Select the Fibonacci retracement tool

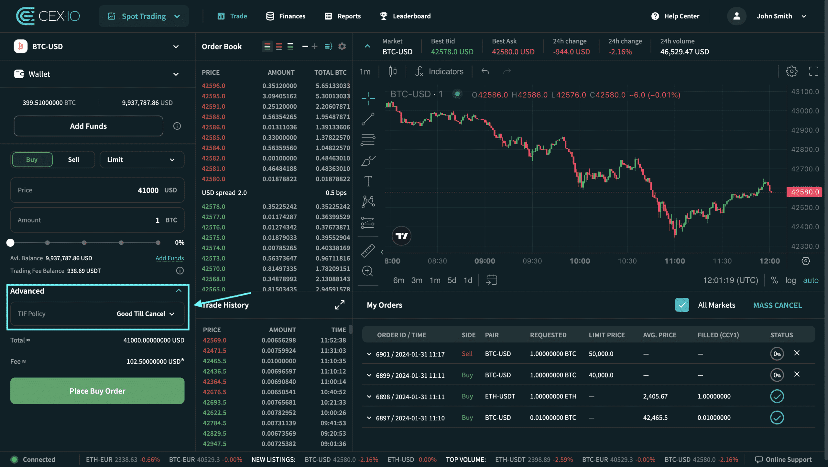pyautogui.click(x=368, y=140)
